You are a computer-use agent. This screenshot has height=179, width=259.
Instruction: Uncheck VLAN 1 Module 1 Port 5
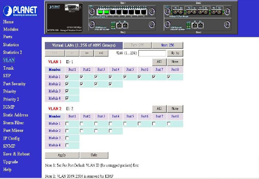point(125,77)
